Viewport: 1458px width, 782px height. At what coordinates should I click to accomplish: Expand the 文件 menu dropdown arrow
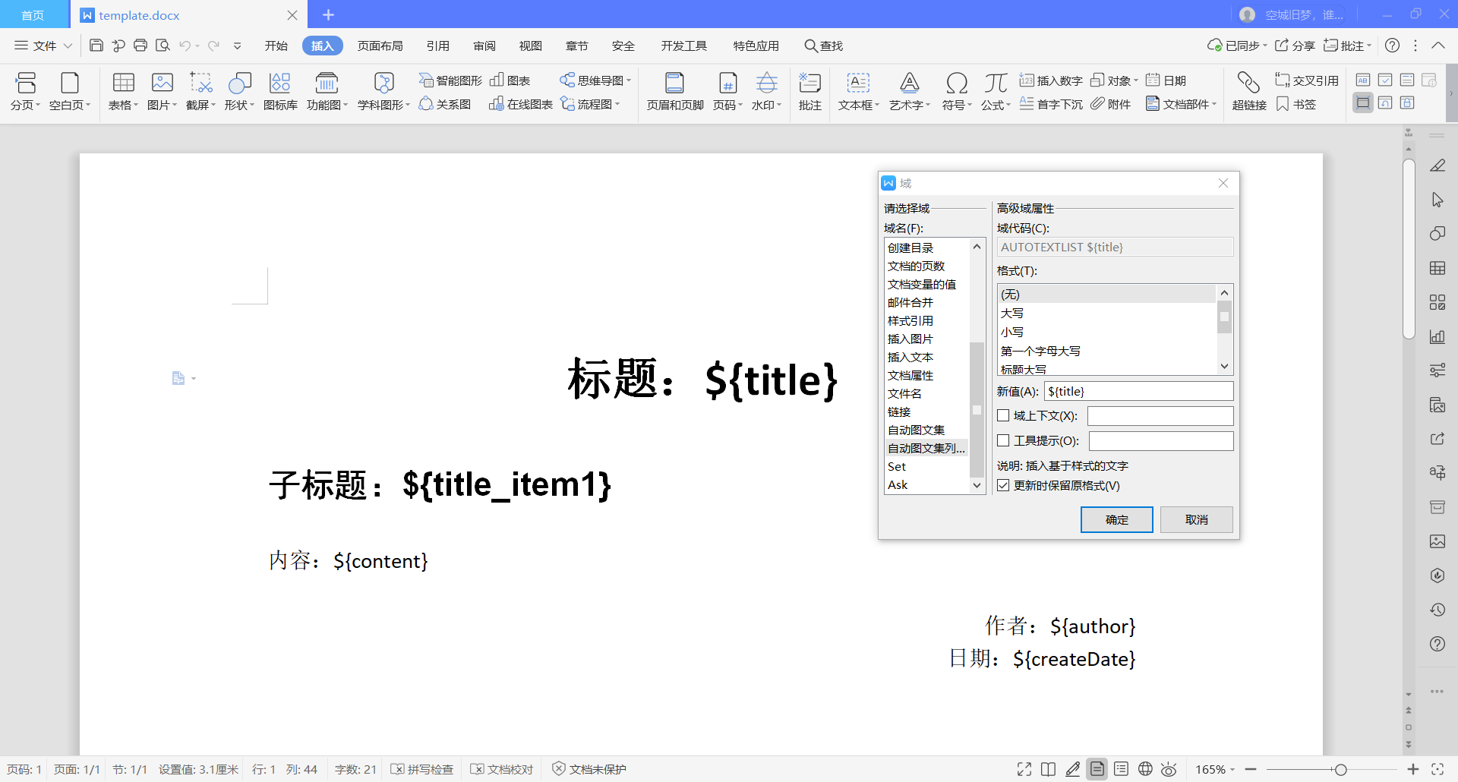point(68,46)
